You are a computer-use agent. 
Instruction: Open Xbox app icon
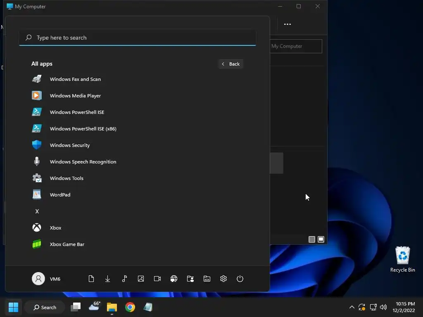37,227
